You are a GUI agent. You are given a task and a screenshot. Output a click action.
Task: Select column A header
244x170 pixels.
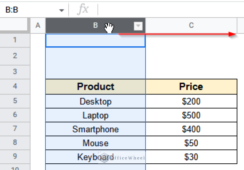click(x=38, y=26)
